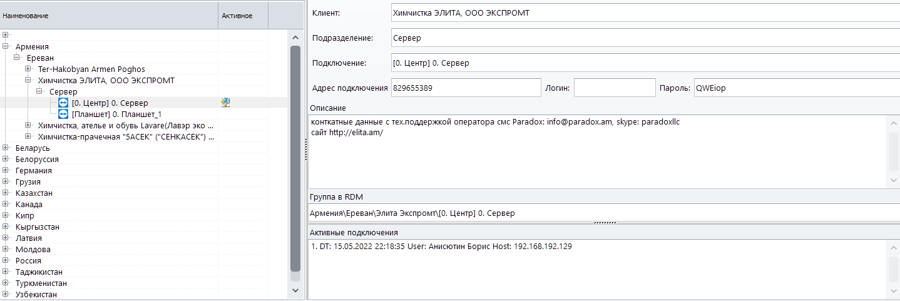
Task: Click the tree scrollbar down arrow
Action: click(x=295, y=291)
